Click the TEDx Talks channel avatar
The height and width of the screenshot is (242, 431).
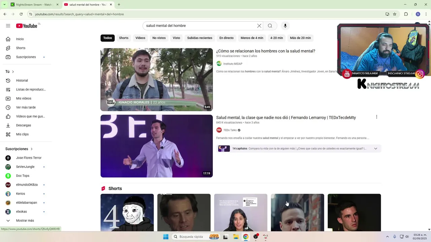click(x=219, y=130)
